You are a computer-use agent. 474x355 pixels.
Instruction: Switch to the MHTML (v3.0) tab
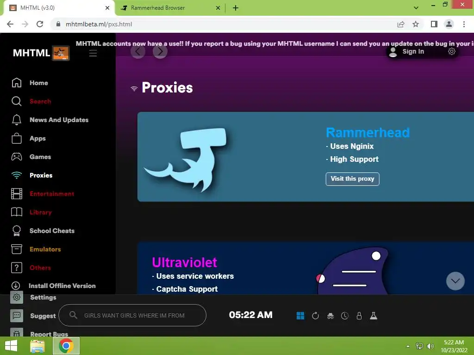click(59, 8)
